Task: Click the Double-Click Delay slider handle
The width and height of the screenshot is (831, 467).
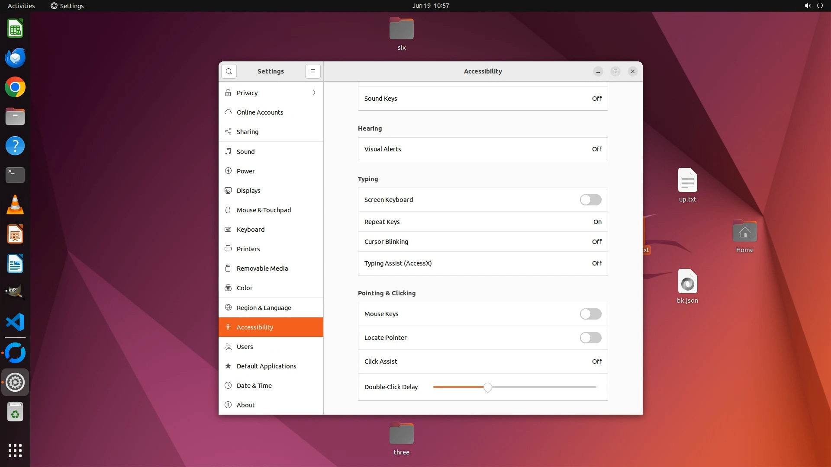Action: pyautogui.click(x=488, y=387)
